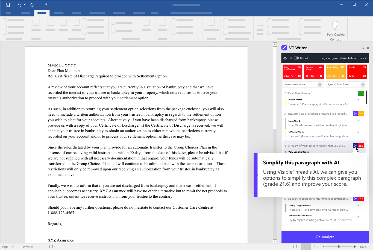Expand the Long Word issue chevron
Viewport: 373px width, 250px height.
coord(358,121)
